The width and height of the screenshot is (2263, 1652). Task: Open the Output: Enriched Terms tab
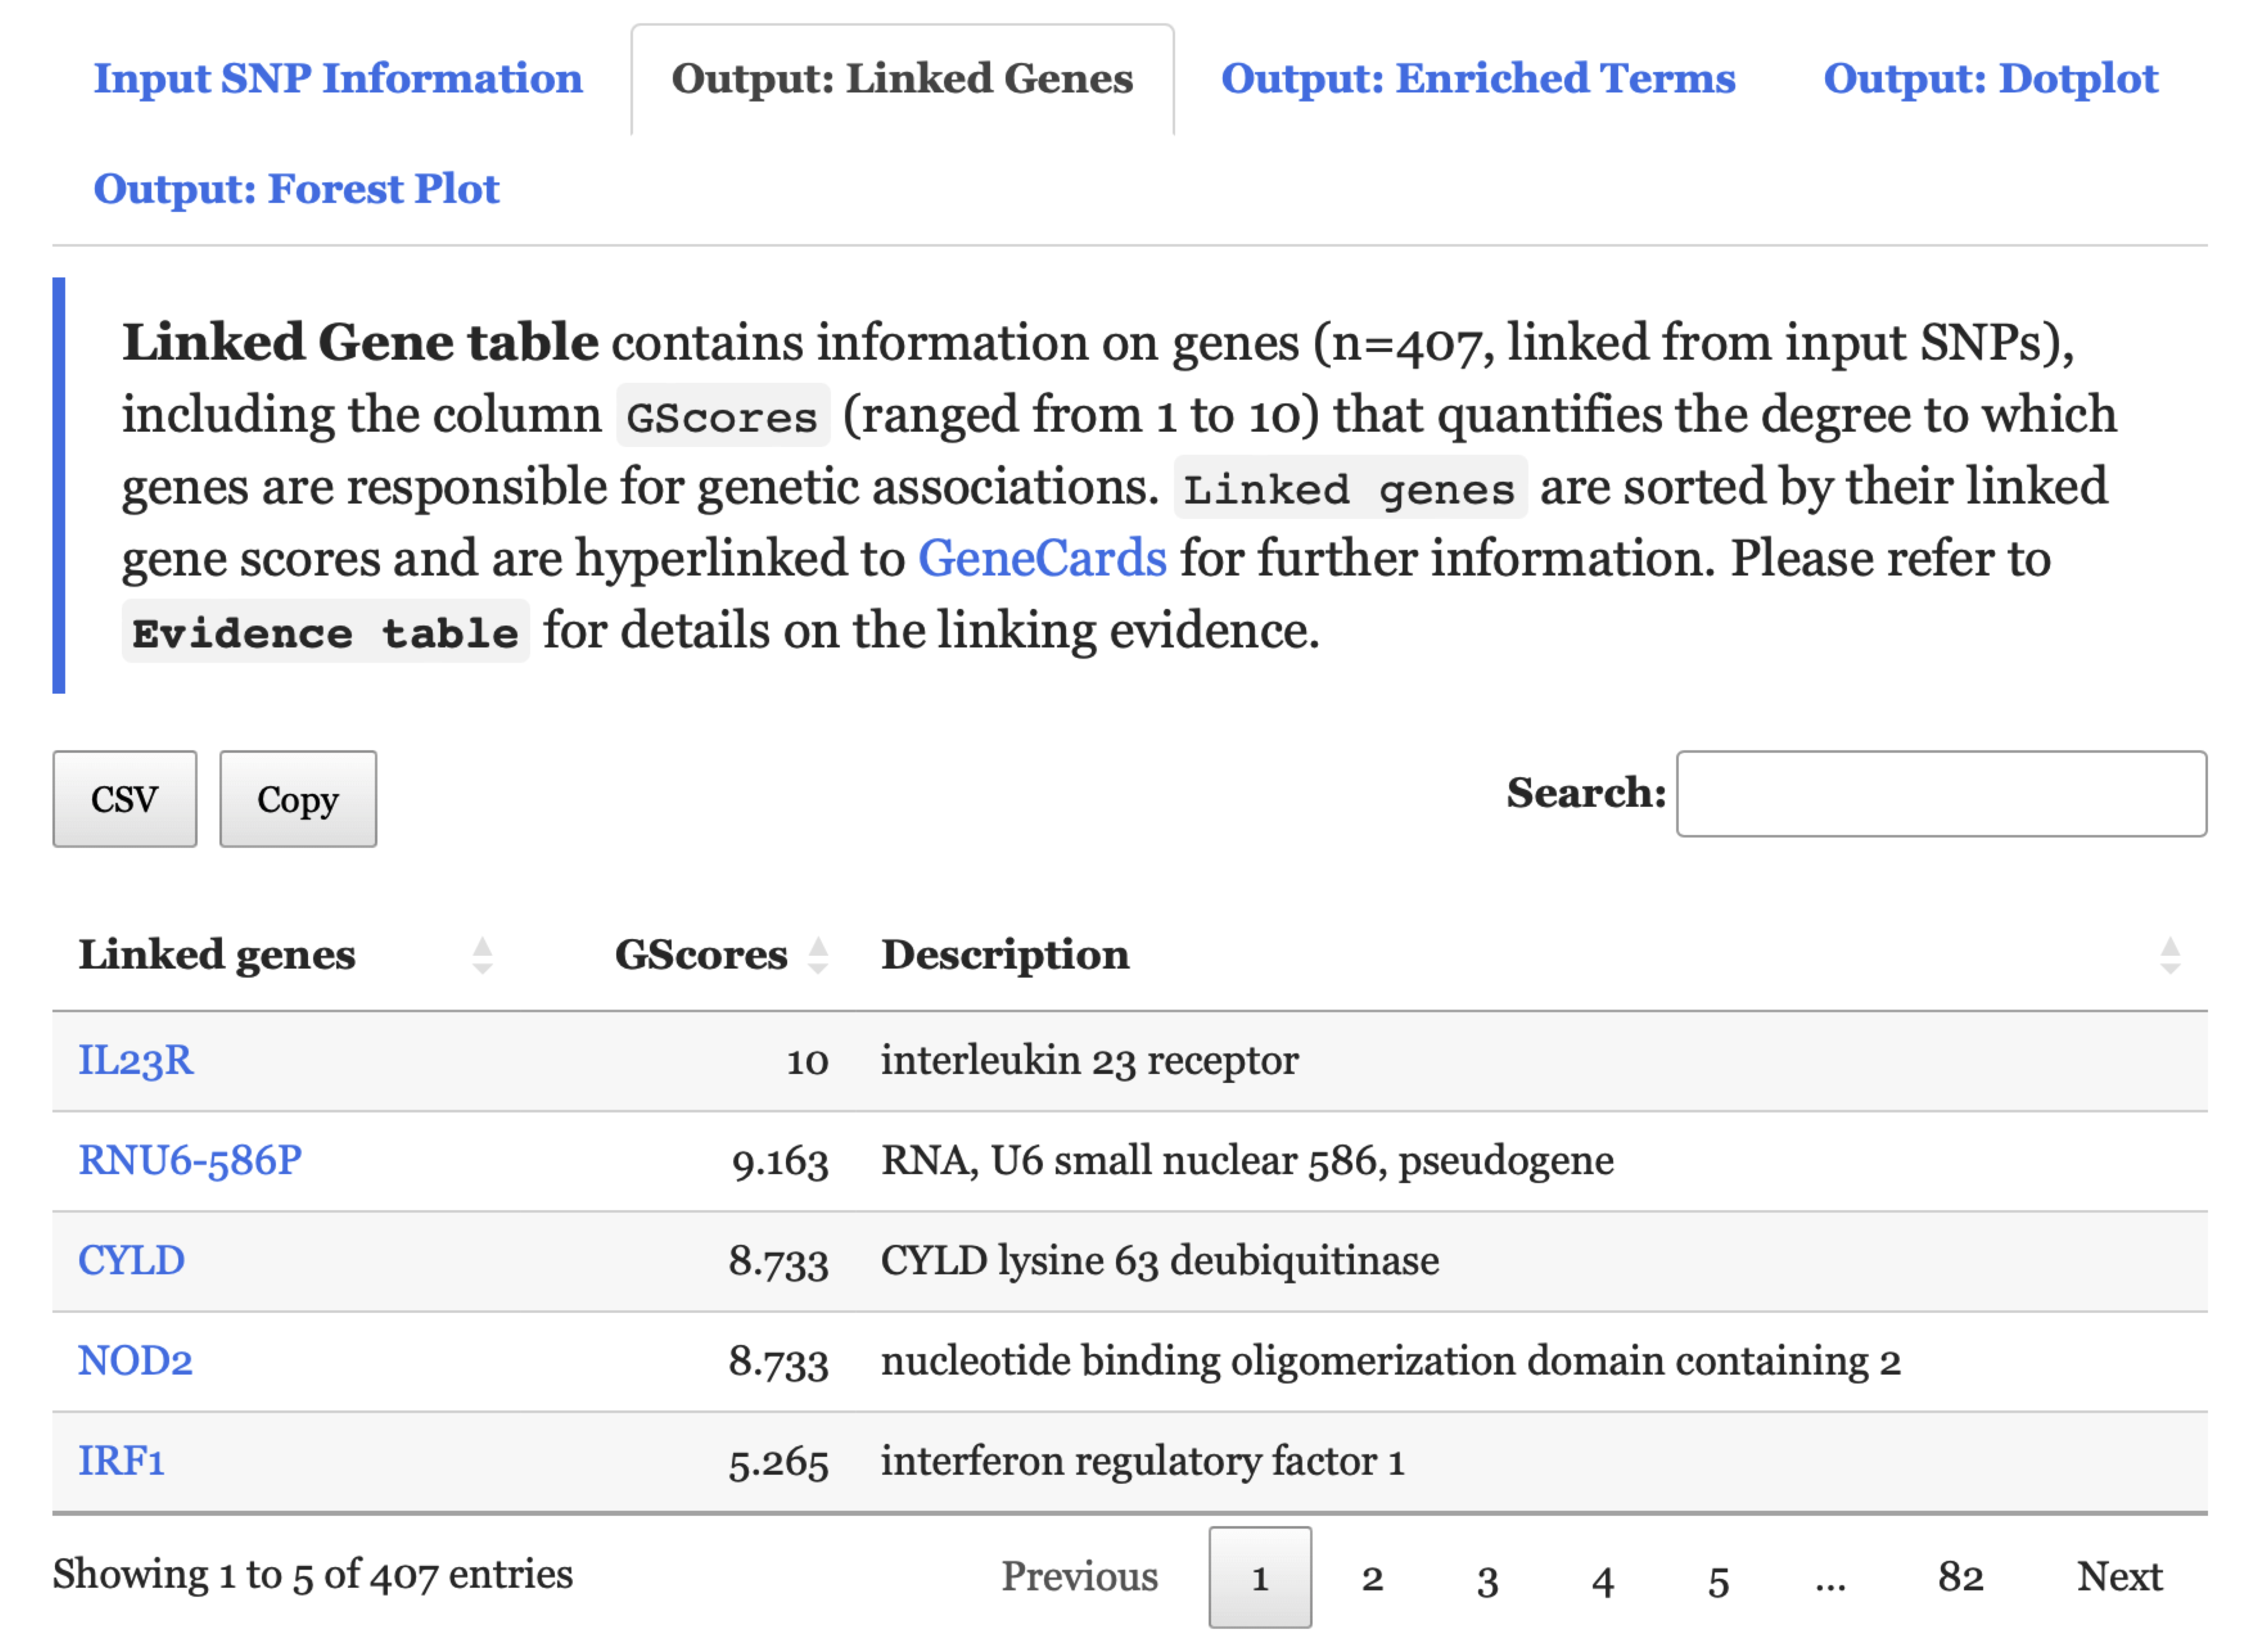(1478, 79)
